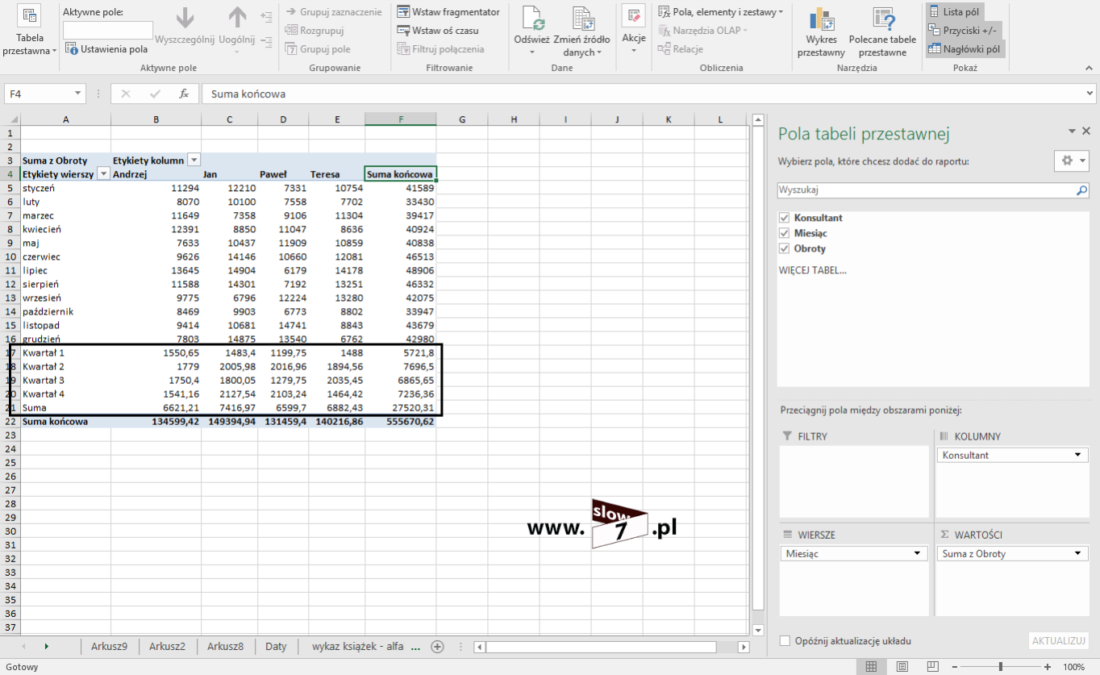Click Relacje in Obliczenia group
The height and width of the screenshot is (675, 1100).
click(x=681, y=49)
